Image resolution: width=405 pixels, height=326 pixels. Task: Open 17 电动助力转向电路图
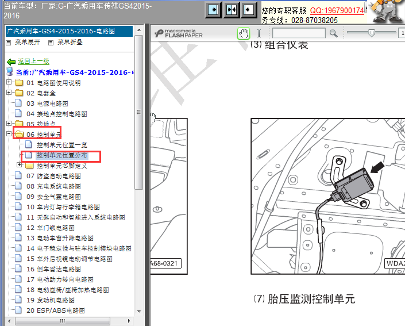click(x=60, y=279)
